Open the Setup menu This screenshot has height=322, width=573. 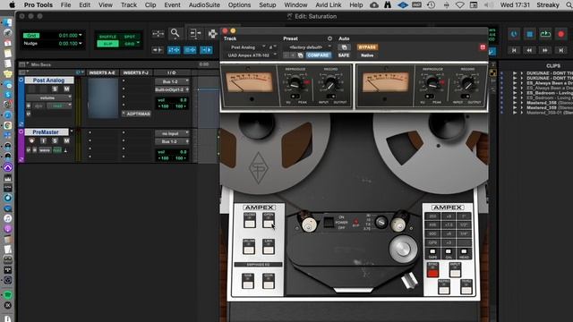pyautogui.click(x=268, y=4)
